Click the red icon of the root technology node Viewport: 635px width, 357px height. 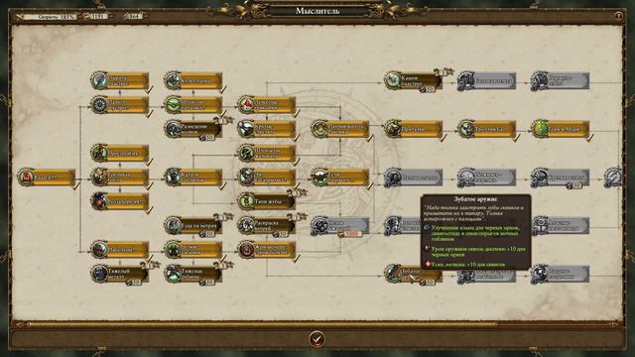(x=27, y=178)
